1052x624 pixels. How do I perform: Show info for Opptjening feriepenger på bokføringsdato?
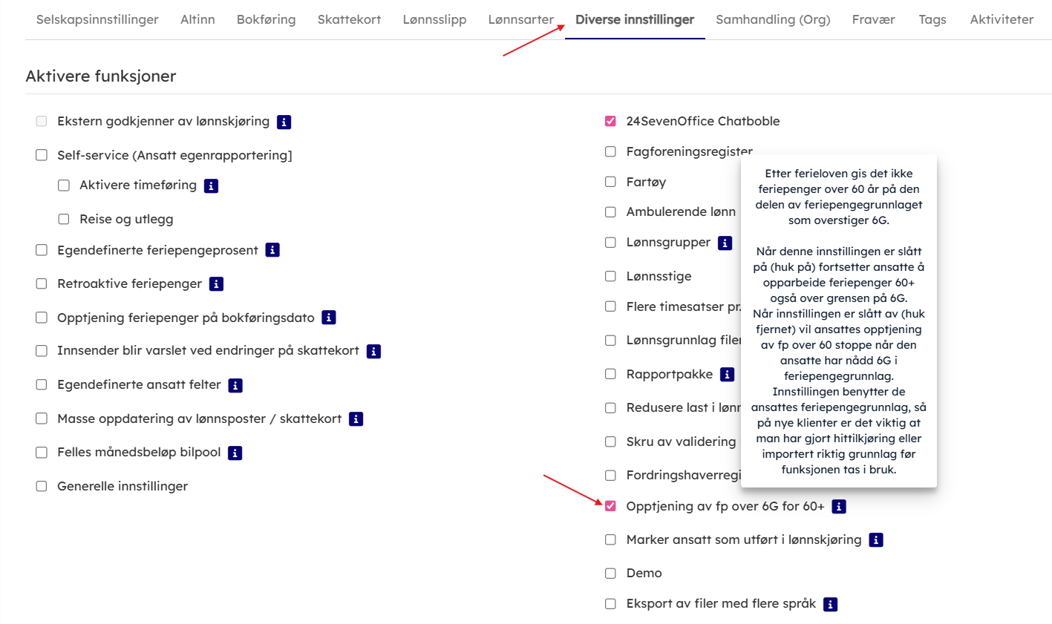click(329, 318)
